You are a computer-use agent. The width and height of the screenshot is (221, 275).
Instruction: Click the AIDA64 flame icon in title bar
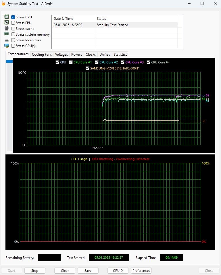click(3, 3)
